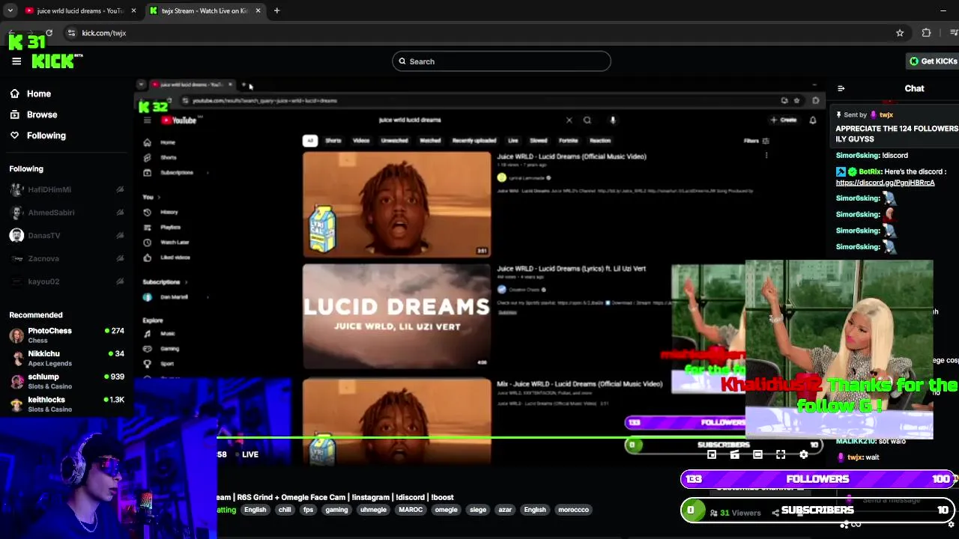This screenshot has width=959, height=539.
Task: Open YouTube notifications bell in stream
Action: pyautogui.click(x=813, y=120)
